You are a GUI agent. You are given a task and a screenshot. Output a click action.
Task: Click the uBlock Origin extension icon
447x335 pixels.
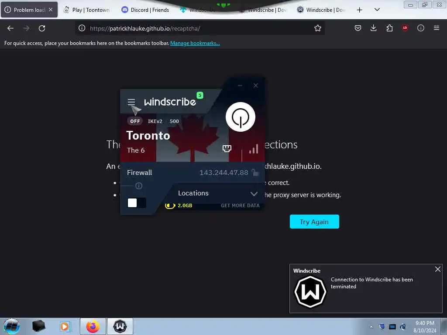click(405, 28)
